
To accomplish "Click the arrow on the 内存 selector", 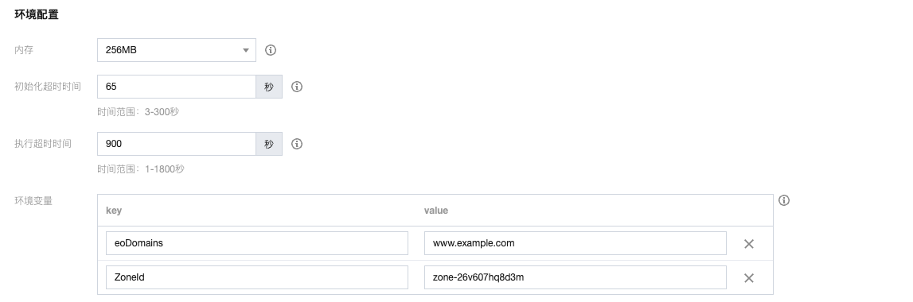I will [246, 51].
